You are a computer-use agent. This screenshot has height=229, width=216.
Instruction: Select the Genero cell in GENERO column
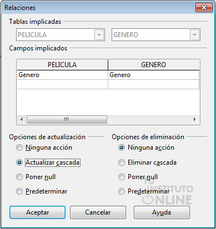click(153, 75)
